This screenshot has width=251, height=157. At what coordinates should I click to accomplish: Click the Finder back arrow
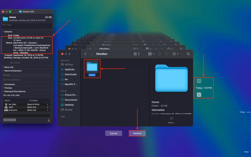(85, 54)
